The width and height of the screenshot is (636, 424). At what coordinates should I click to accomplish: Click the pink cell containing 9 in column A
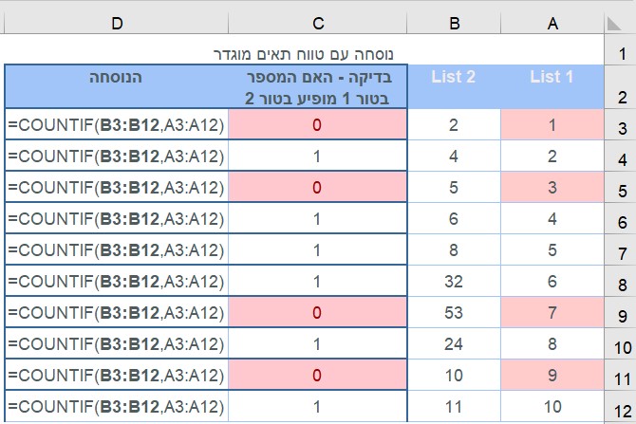[x=552, y=376]
